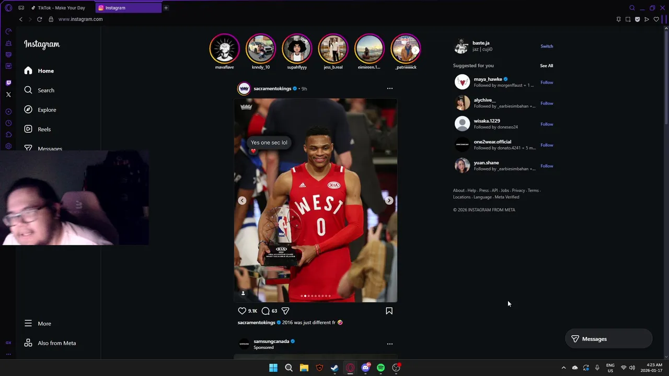669x376 pixels.
Task: Share the sacramentokings post via paper plane icon
Action: point(285,311)
